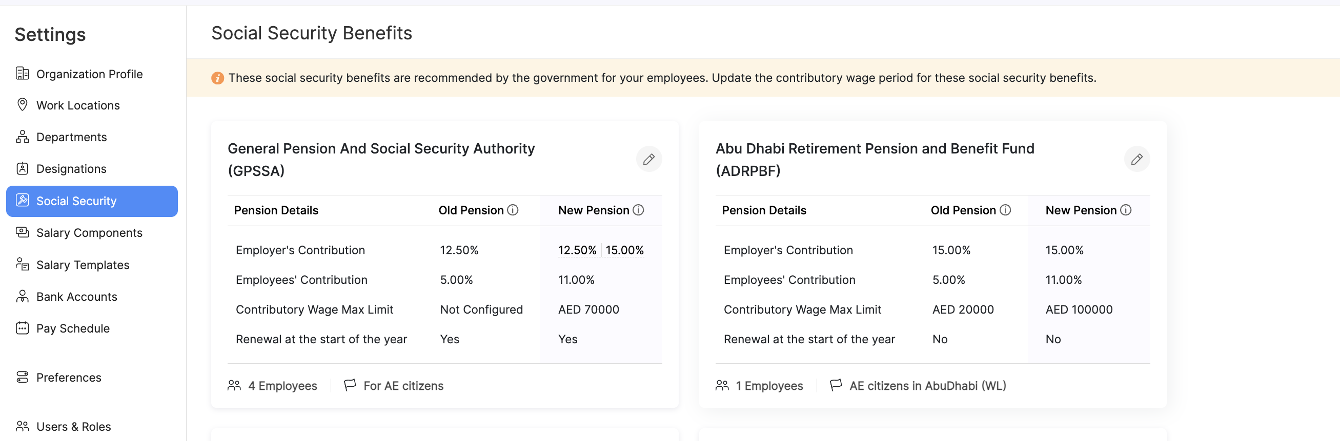
Task: Edit GPSSA pension details with pencil icon
Action: tap(648, 159)
